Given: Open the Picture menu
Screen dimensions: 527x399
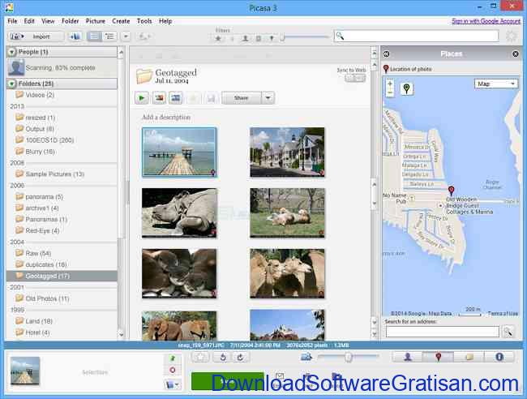Looking at the screenshot, I should [96, 21].
